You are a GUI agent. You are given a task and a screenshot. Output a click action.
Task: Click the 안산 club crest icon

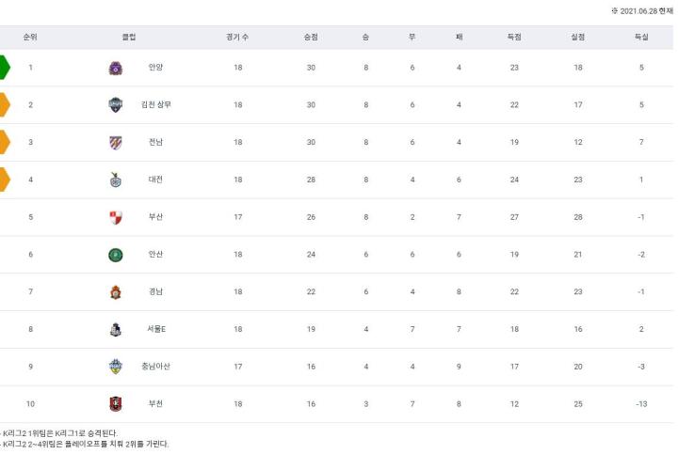click(116, 255)
